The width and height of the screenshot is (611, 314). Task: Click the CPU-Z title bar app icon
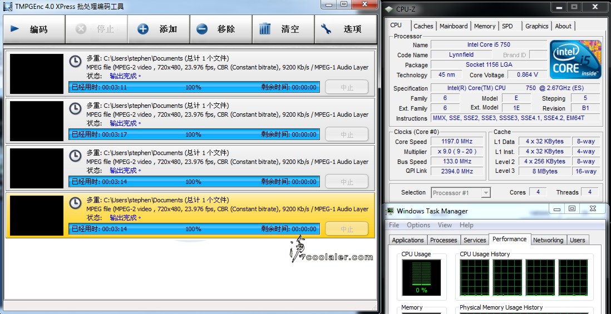tap(390, 9)
